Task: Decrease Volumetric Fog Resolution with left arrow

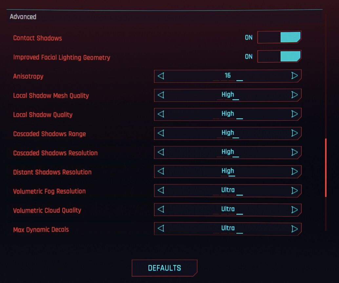Action: coord(161,190)
